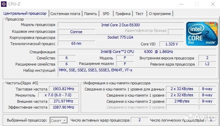This screenshot has height=126, width=220.
Task: Click the CPU-Z application icon in title bar
Action: (4, 4)
